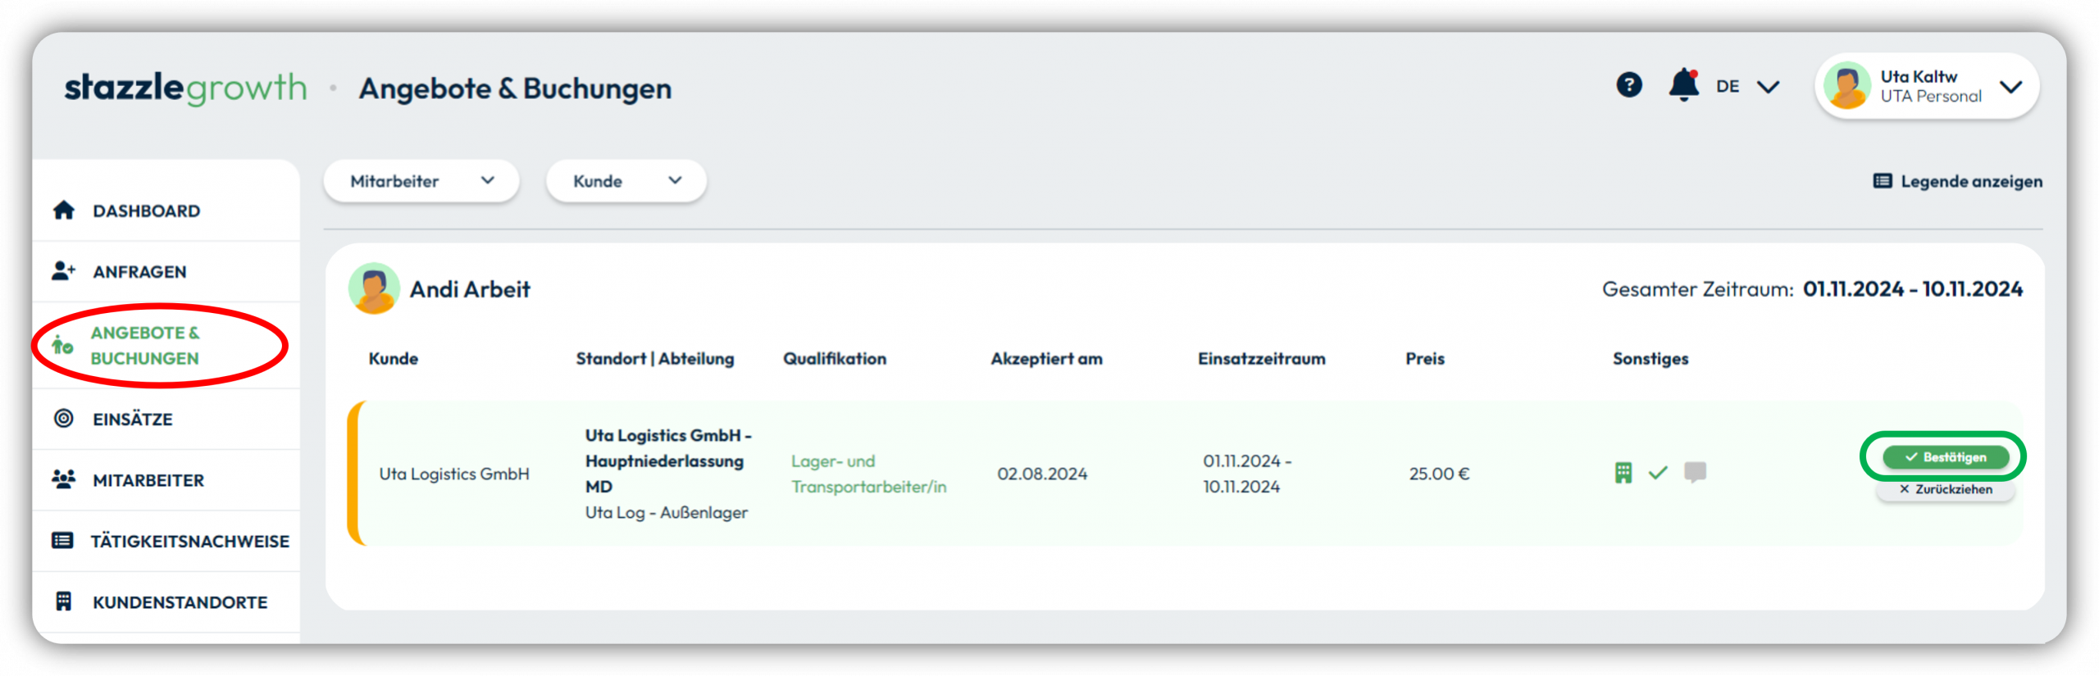Click the Uta Log - Außenlager department text
Screen dimensions: 2099x676
tap(667, 512)
